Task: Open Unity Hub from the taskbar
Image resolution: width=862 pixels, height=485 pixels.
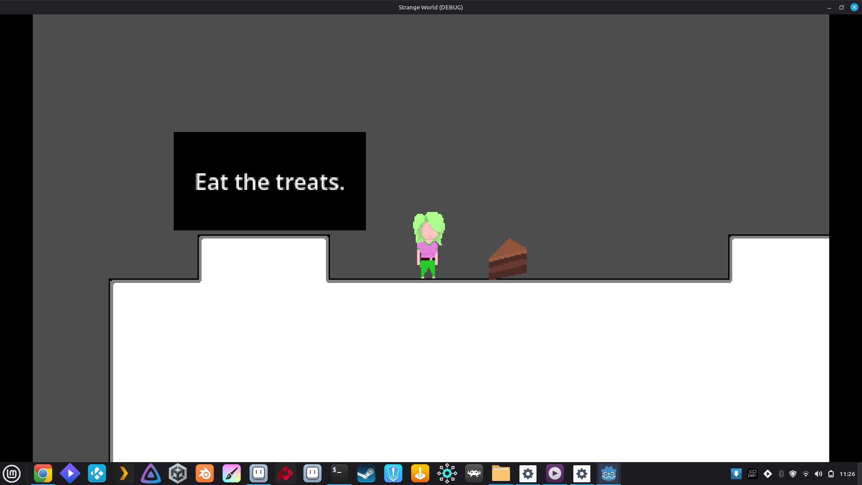Action: click(178, 473)
